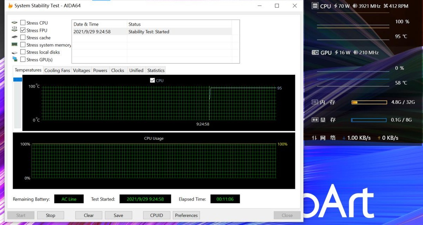Viewport: 423px width, 225px height.
Task: Click the 58 ℃ GPU temperature in widget
Action: [401, 83]
